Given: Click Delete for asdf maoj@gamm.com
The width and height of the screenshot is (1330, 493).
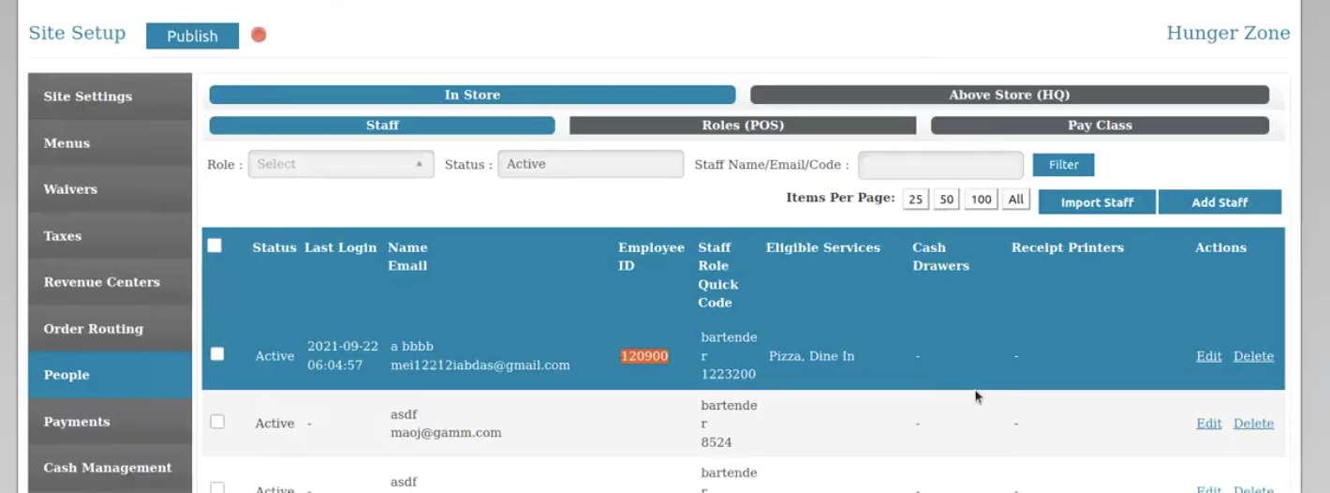Looking at the screenshot, I should point(1253,424).
